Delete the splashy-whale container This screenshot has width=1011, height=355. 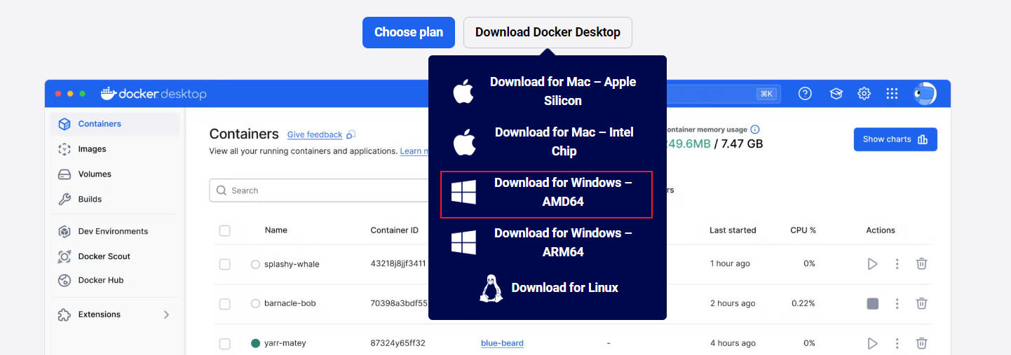pos(922,264)
